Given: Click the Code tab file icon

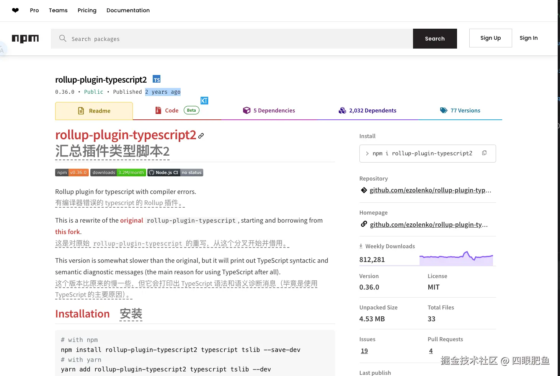Looking at the screenshot, I should 158,110.
